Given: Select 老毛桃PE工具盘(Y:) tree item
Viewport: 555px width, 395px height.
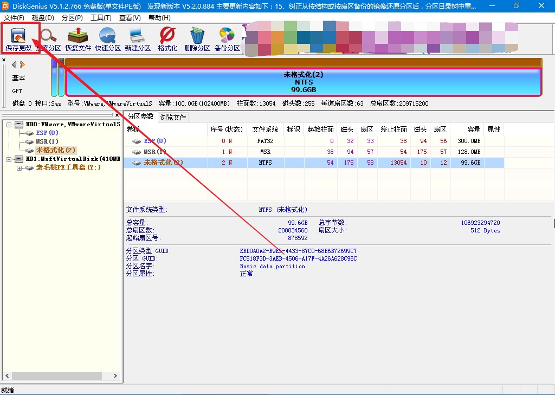Looking at the screenshot, I should coord(68,167).
